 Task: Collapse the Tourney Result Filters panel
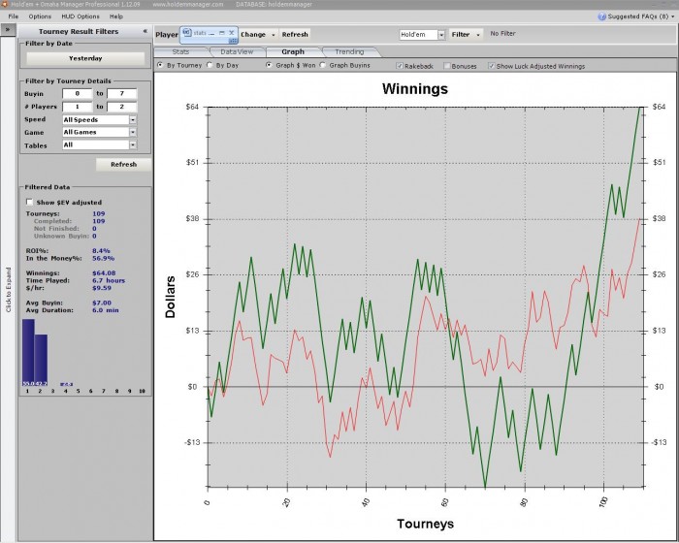coord(145,31)
